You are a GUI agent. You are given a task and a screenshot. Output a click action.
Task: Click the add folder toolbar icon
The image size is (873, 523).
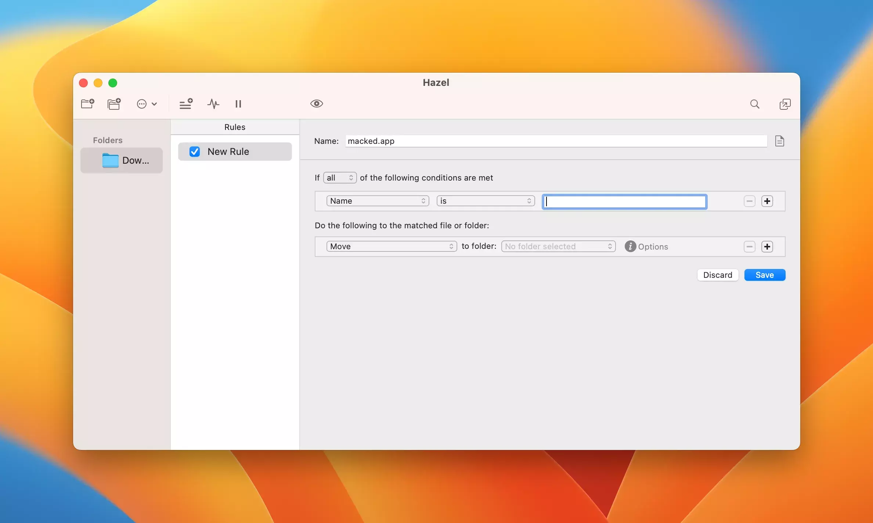87,104
